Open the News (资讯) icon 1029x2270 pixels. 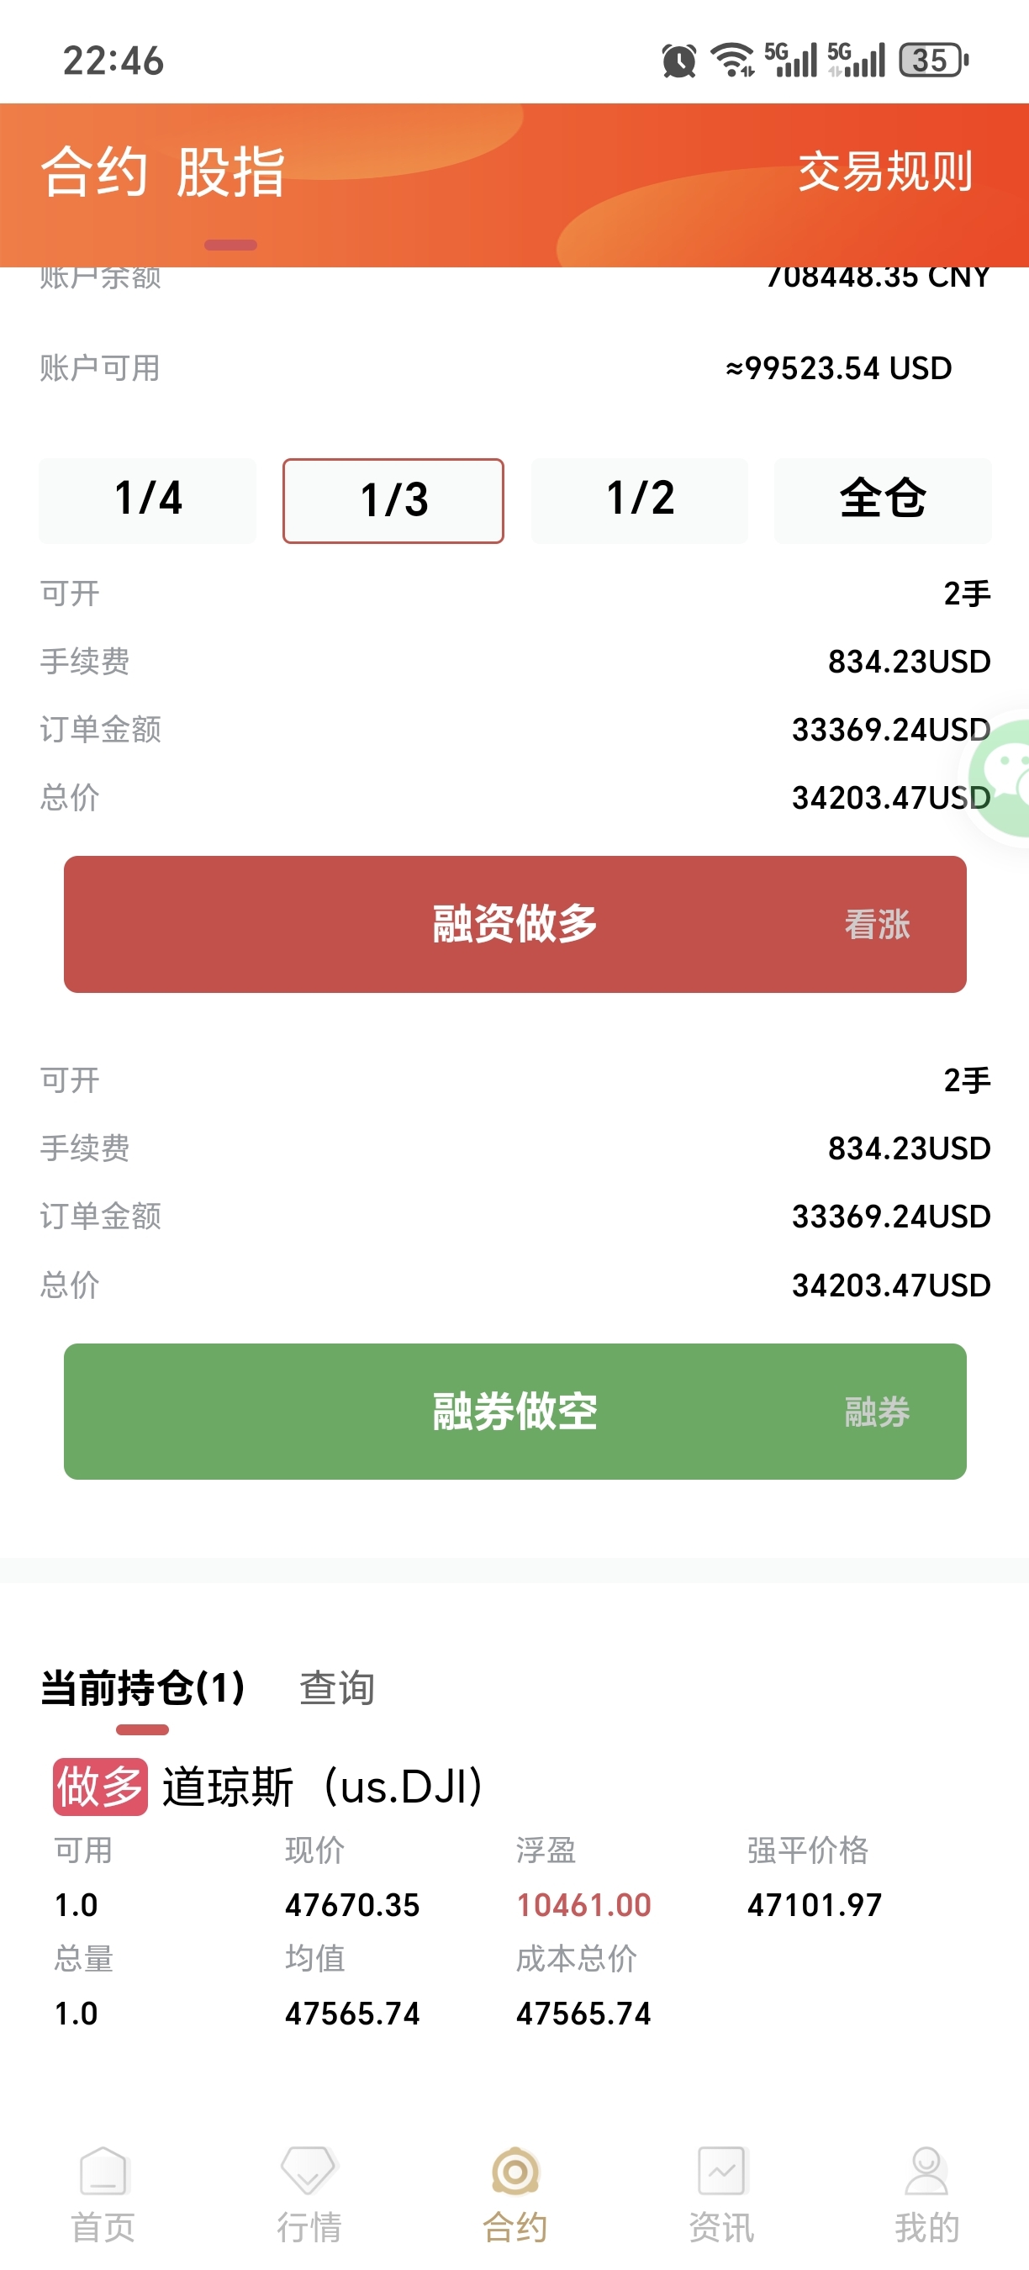(x=721, y=2172)
